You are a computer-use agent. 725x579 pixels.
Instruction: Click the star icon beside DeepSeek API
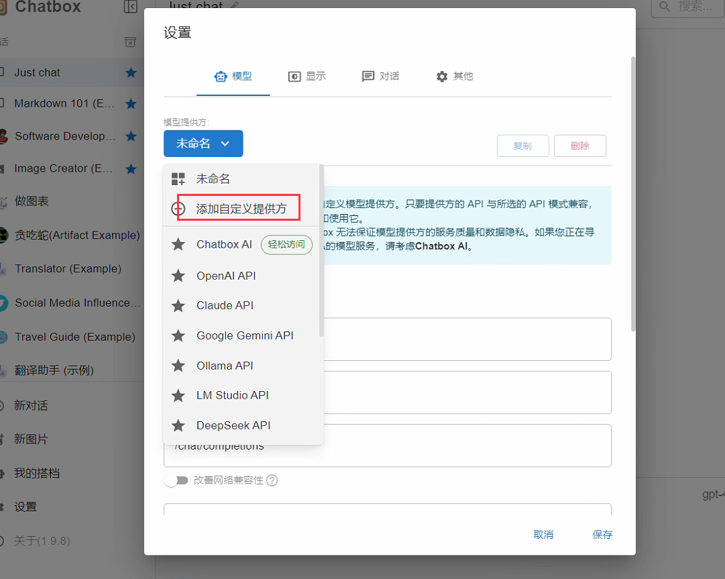(x=178, y=425)
